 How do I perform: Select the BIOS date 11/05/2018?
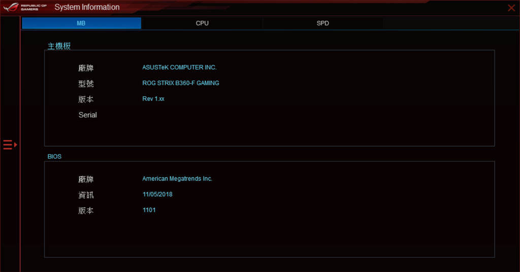point(157,194)
